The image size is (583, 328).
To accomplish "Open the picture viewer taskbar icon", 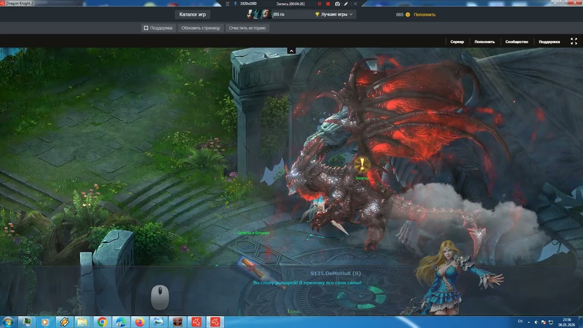I will (x=159, y=322).
